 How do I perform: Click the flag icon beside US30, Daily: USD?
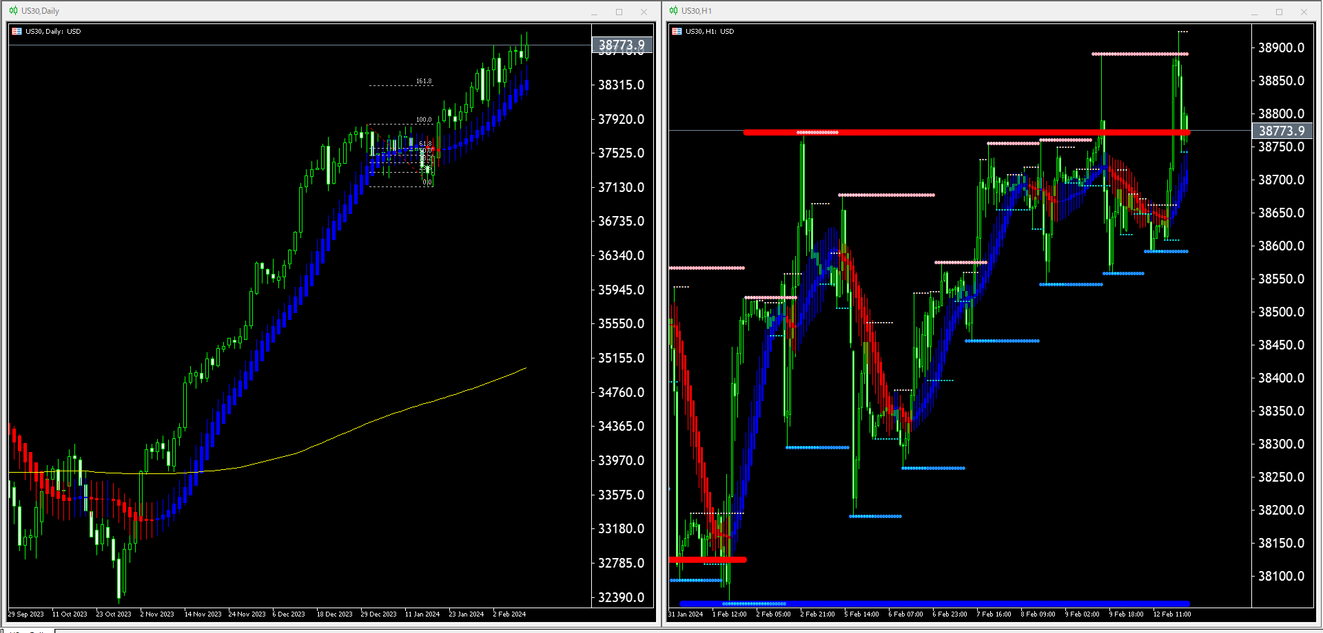[17, 32]
